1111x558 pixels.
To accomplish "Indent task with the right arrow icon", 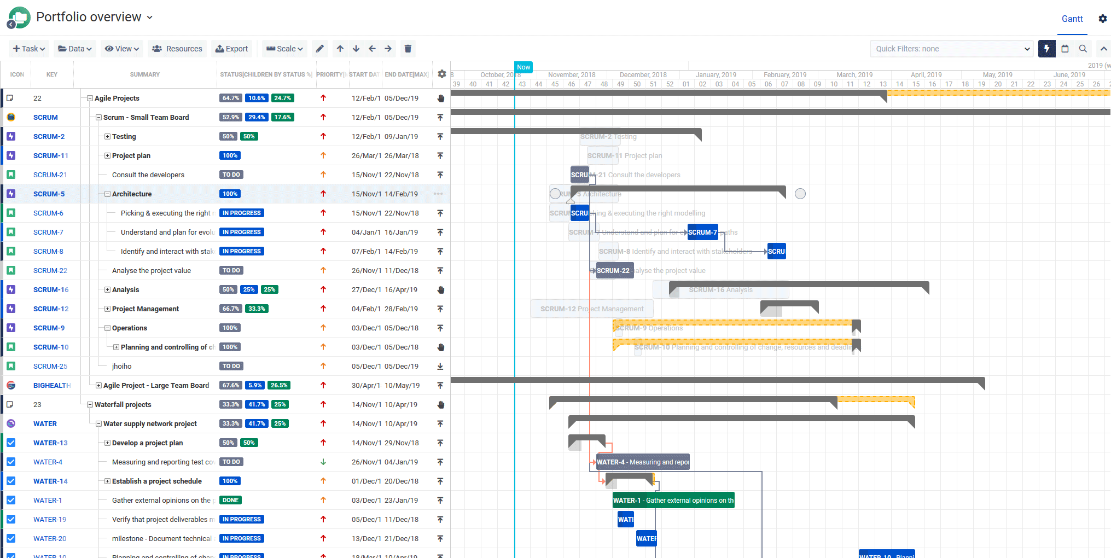I will pyautogui.click(x=388, y=49).
